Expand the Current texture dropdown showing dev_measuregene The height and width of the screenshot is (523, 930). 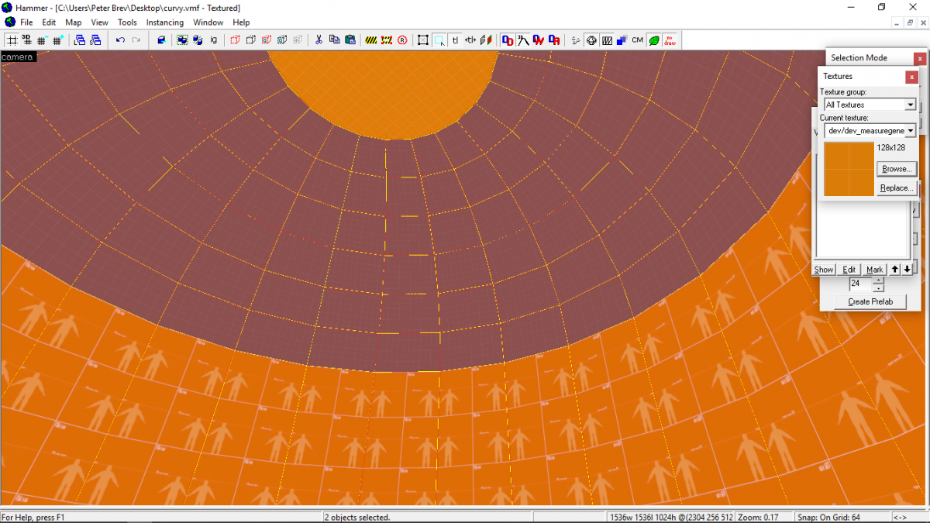click(910, 130)
